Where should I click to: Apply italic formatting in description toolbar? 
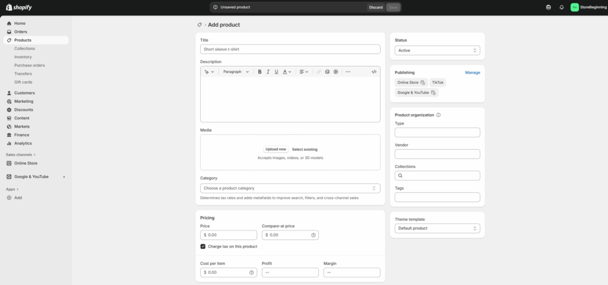(268, 72)
